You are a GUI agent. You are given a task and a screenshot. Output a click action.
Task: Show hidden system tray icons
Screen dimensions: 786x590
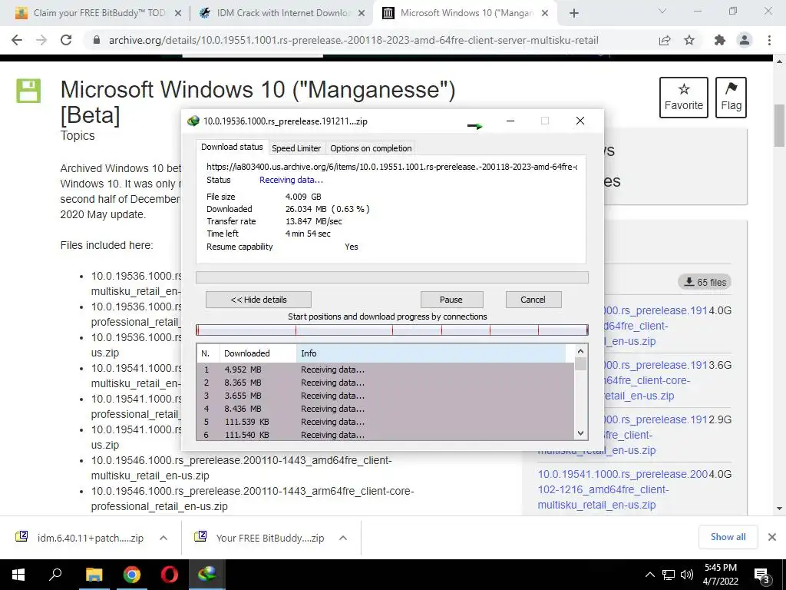pos(649,575)
